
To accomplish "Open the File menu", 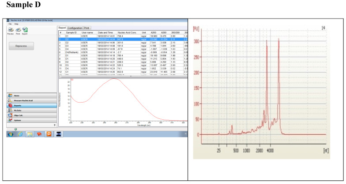I will coord(10,24).
